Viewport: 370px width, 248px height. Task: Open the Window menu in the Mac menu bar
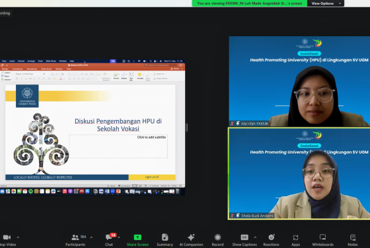pos(63,61)
